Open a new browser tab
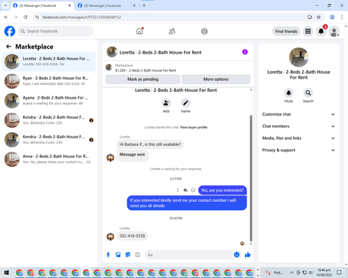 click(144, 6)
